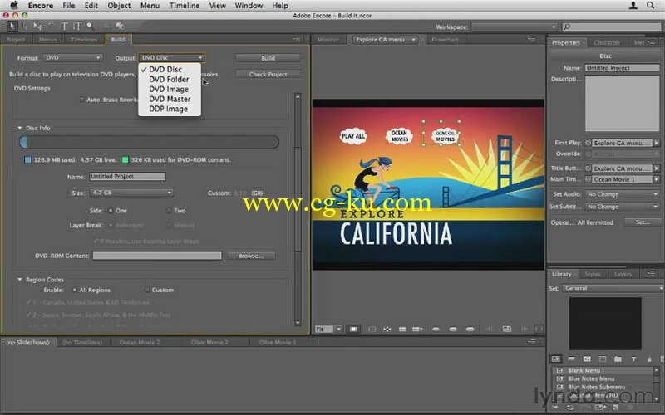Image resolution: width=665 pixels, height=415 pixels.
Task: Click the render motion menu icon
Action: pos(507,329)
